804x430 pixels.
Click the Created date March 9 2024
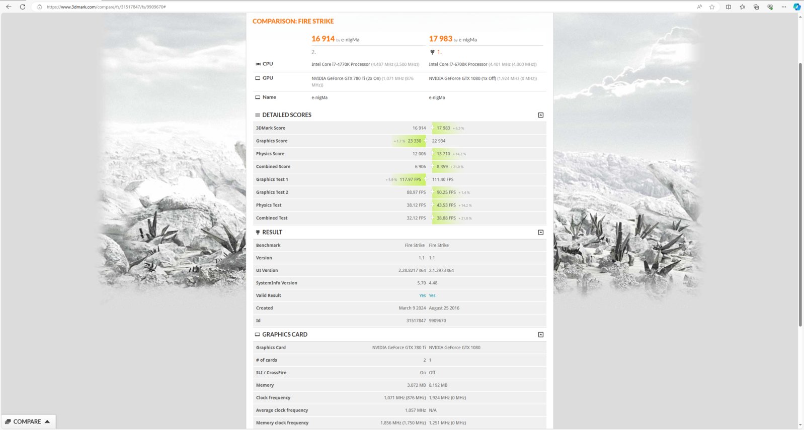tap(412, 308)
